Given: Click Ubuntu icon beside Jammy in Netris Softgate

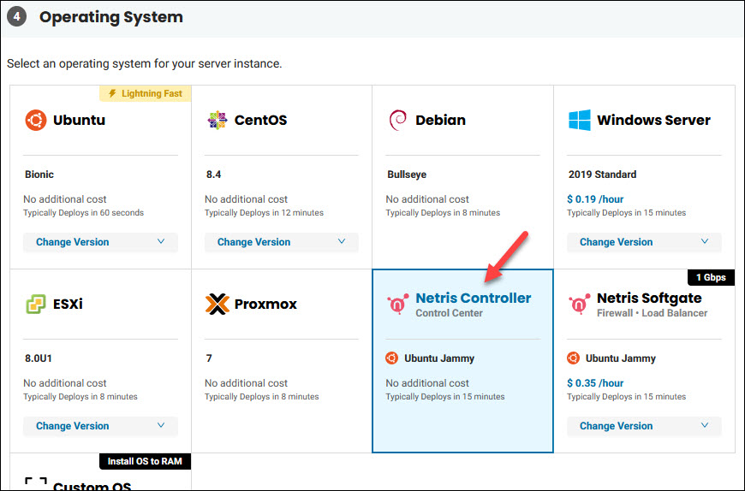Looking at the screenshot, I should click(x=574, y=358).
